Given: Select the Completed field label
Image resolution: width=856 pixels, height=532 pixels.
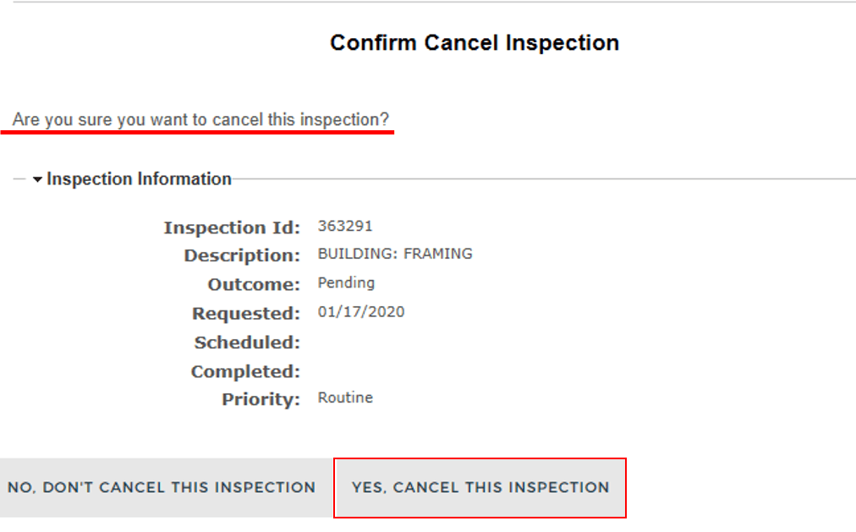Looking at the screenshot, I should click(x=245, y=371).
